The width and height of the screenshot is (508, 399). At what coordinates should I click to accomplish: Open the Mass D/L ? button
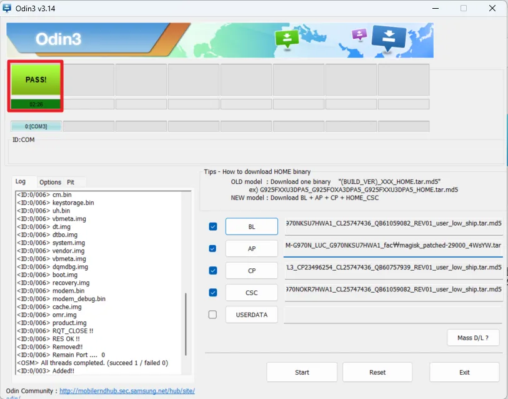click(x=473, y=338)
